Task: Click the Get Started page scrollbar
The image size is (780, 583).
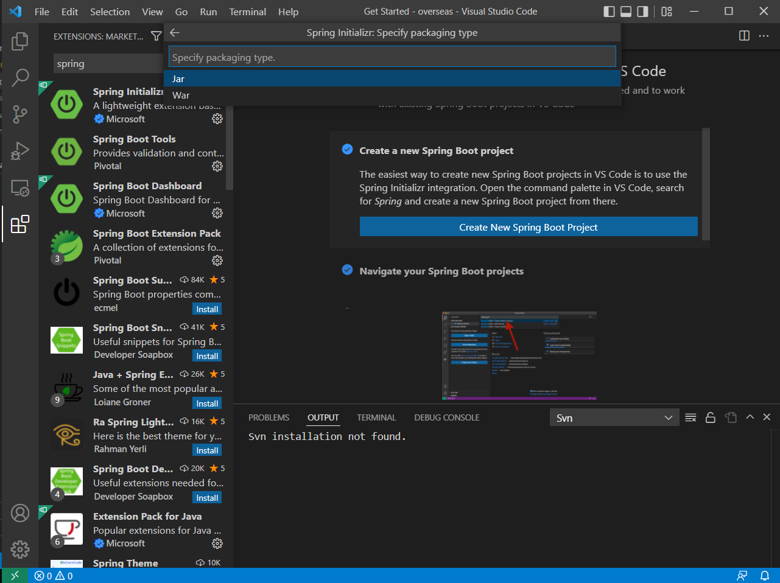Action: [x=706, y=184]
